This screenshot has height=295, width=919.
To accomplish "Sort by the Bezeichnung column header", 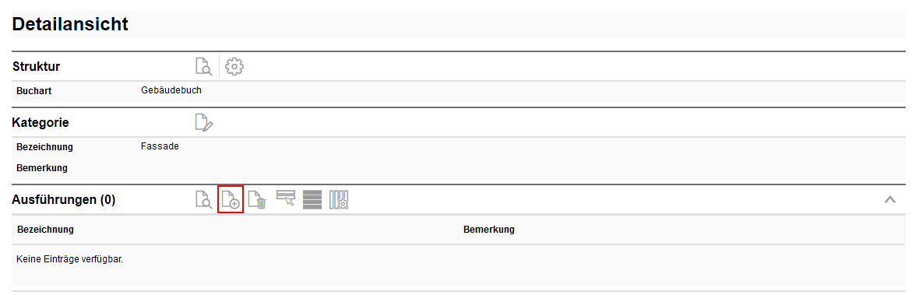I will pos(46,230).
